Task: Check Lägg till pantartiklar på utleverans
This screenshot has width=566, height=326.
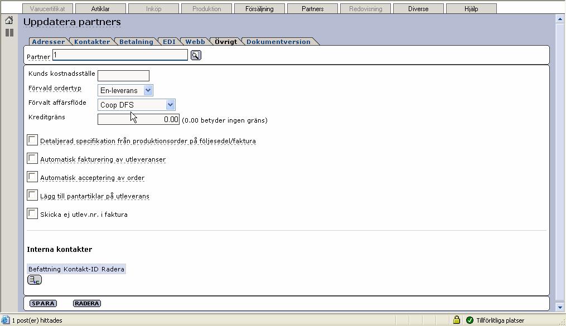Action: [x=32, y=195]
